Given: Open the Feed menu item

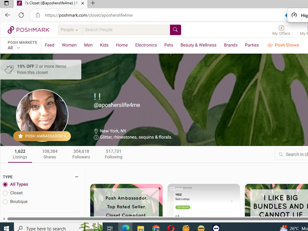Looking at the screenshot, I should [50, 45].
